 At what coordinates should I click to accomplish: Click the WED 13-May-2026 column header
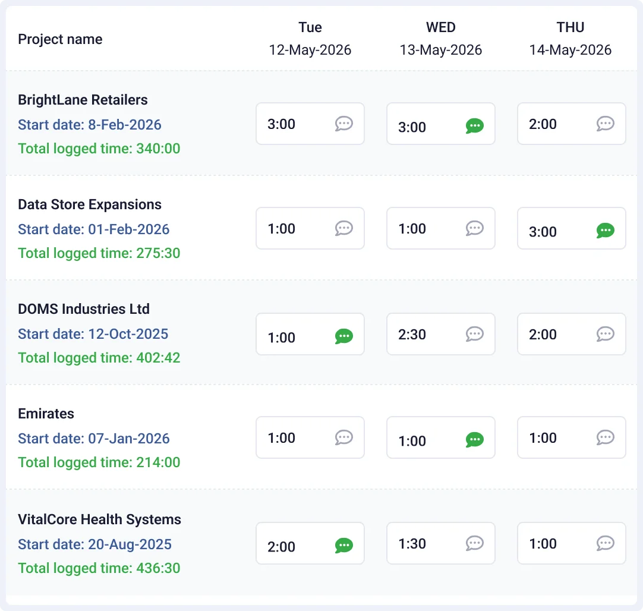point(441,39)
